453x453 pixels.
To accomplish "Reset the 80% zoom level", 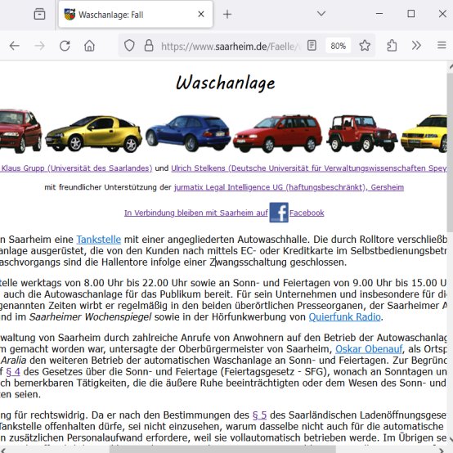I will (338, 46).
